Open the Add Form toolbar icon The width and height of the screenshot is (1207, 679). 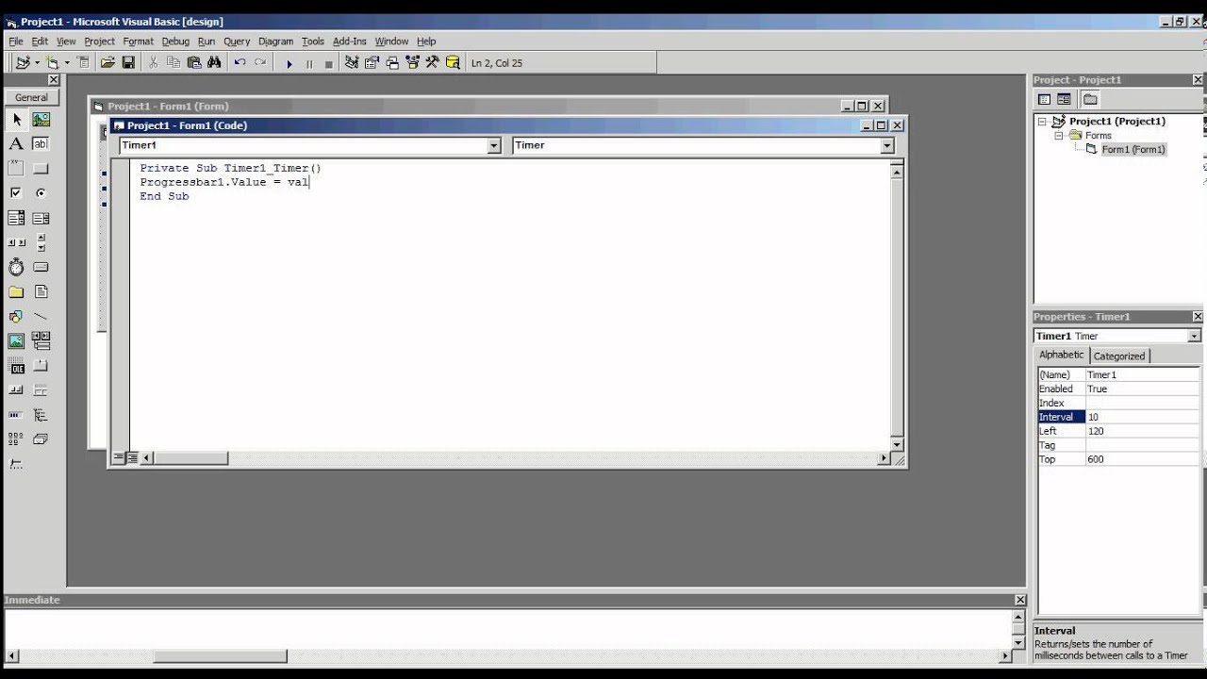[x=52, y=63]
